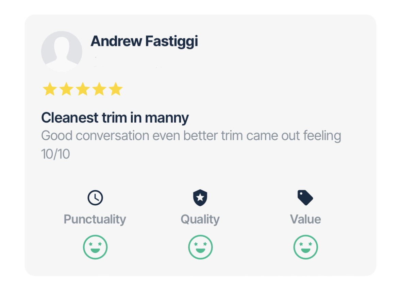401x293 pixels.
Task: Click the shield star icon above Quality
Action: [200, 197]
